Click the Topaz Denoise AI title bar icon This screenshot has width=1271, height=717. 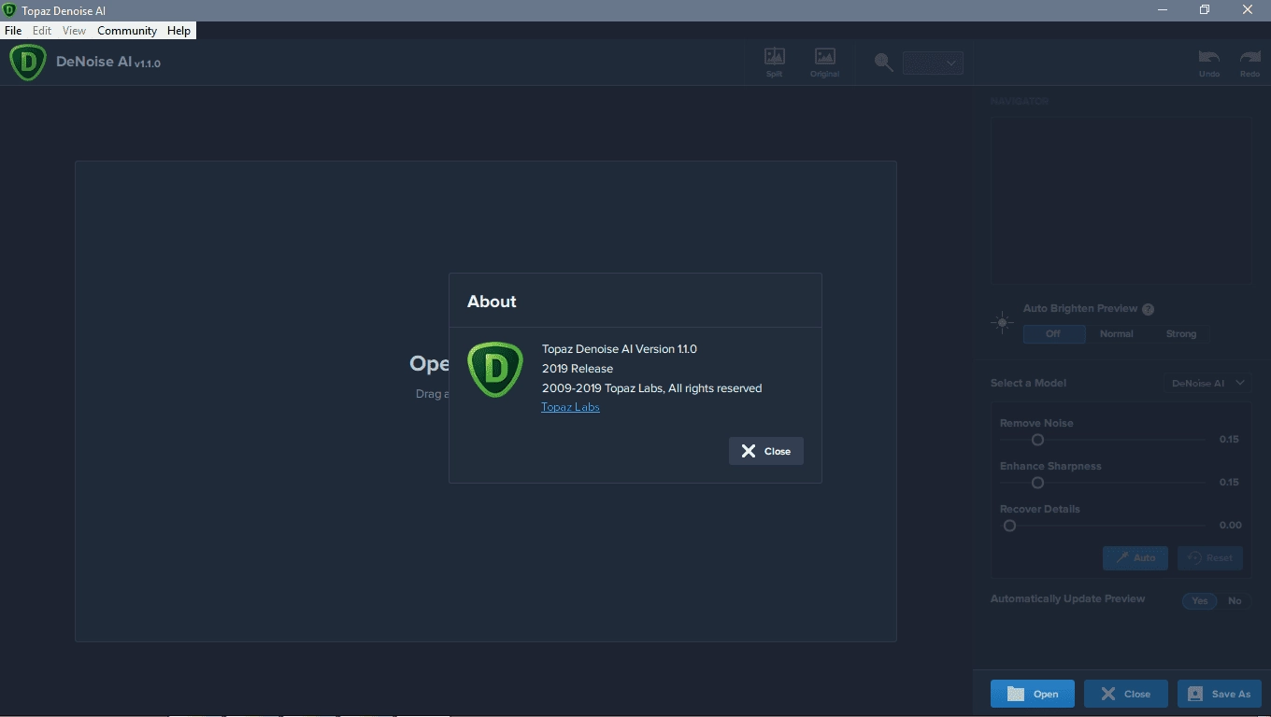coord(9,10)
